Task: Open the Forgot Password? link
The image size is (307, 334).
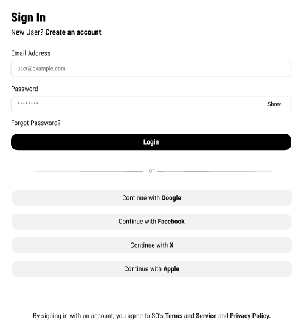Action: coord(36,123)
